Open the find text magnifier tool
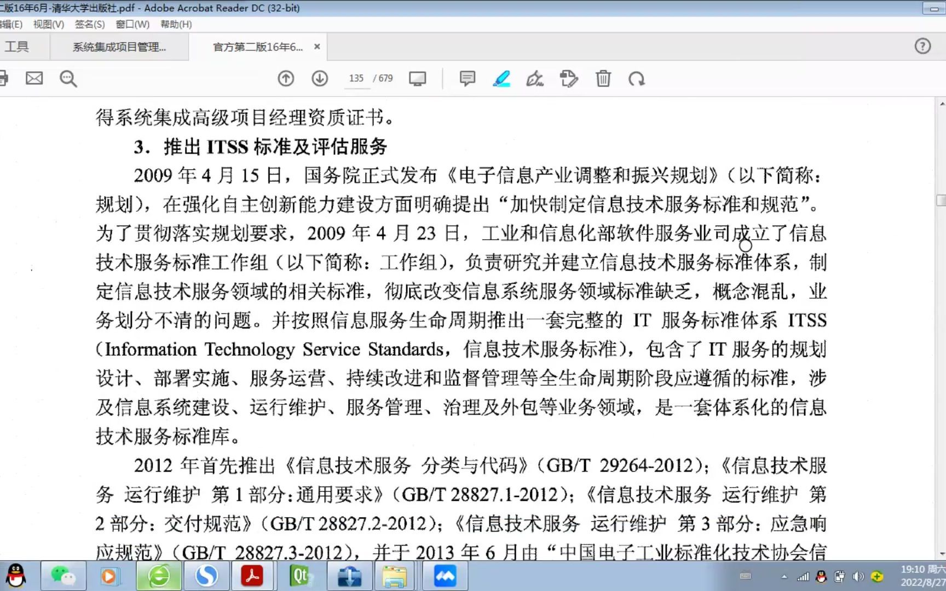946x591 pixels. coord(68,78)
